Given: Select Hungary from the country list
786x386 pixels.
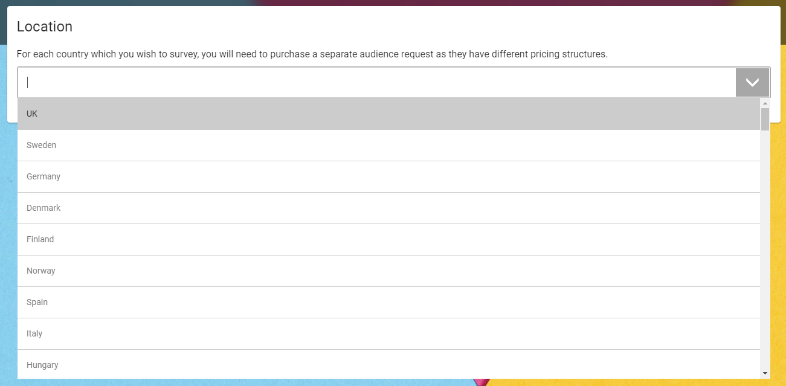Looking at the screenshot, I should click(x=388, y=364).
